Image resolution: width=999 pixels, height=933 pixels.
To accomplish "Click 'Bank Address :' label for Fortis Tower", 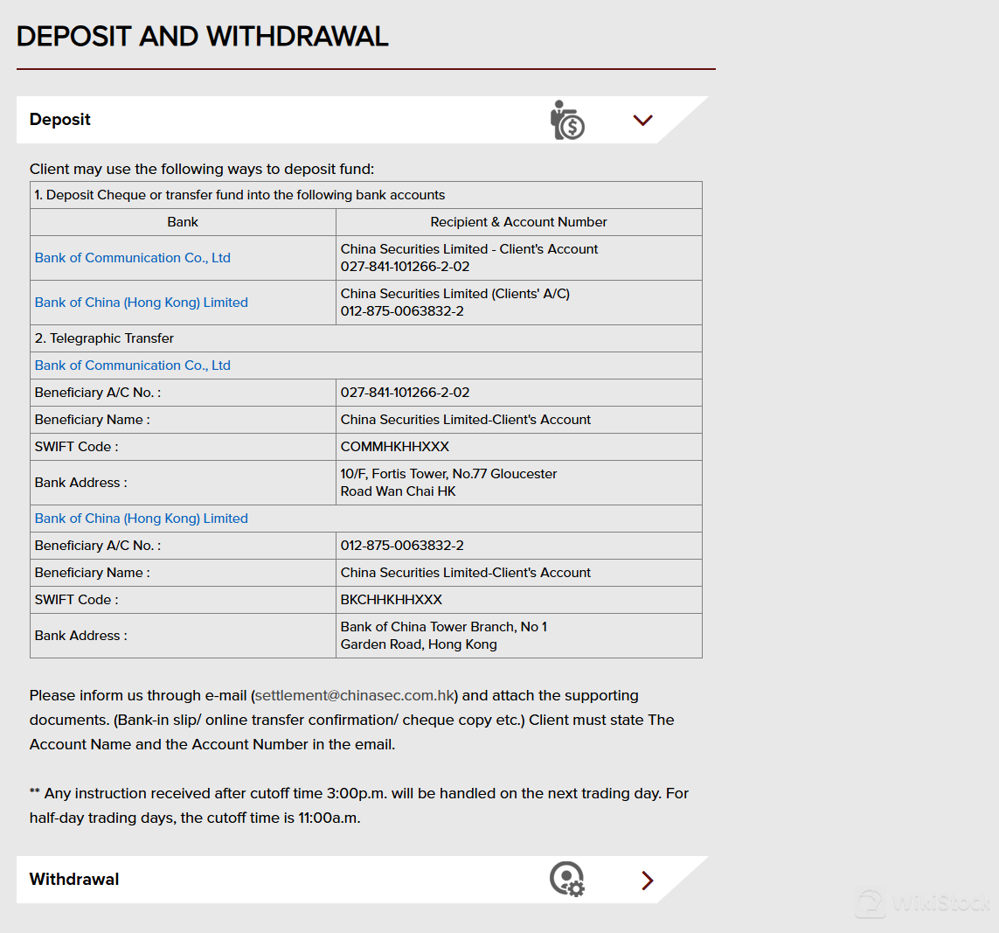I will tap(81, 483).
